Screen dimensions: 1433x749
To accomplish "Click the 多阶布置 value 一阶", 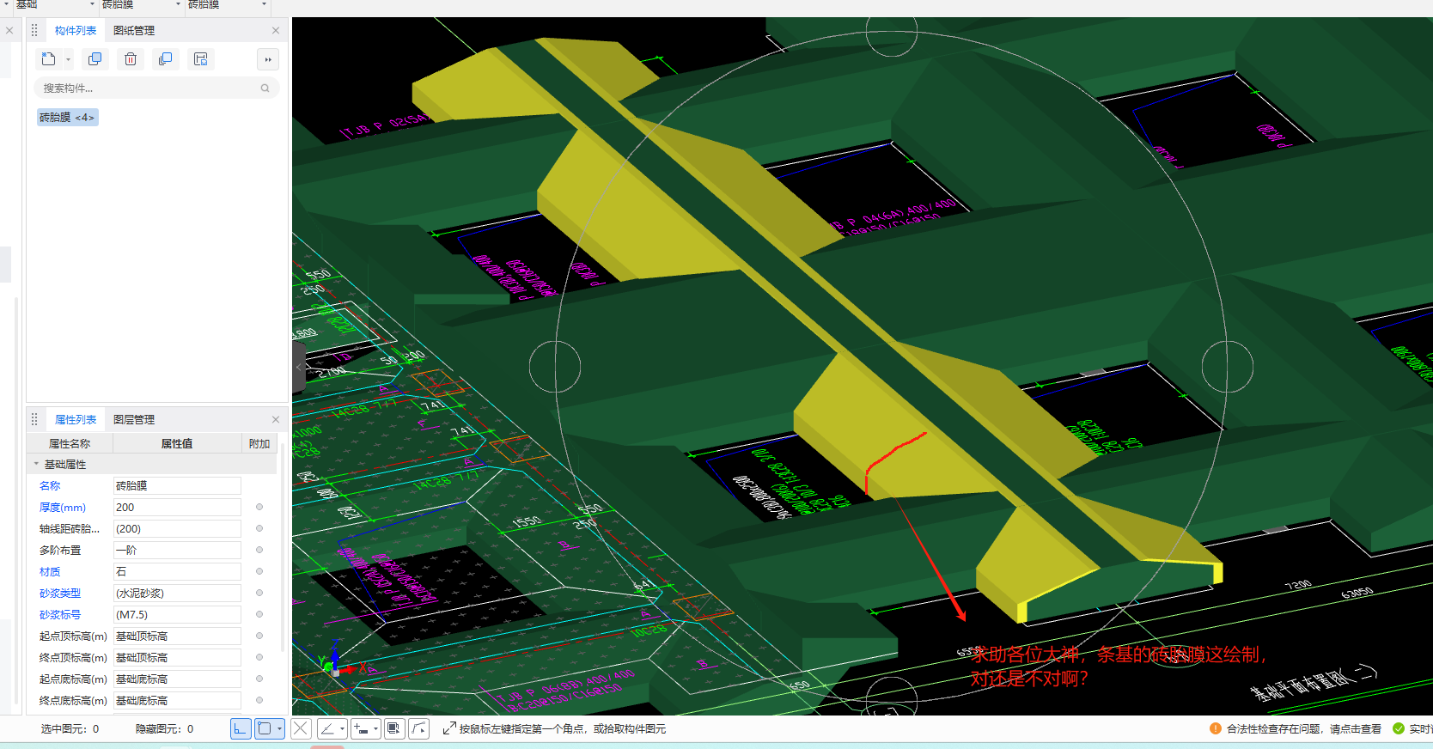I will coord(177,551).
